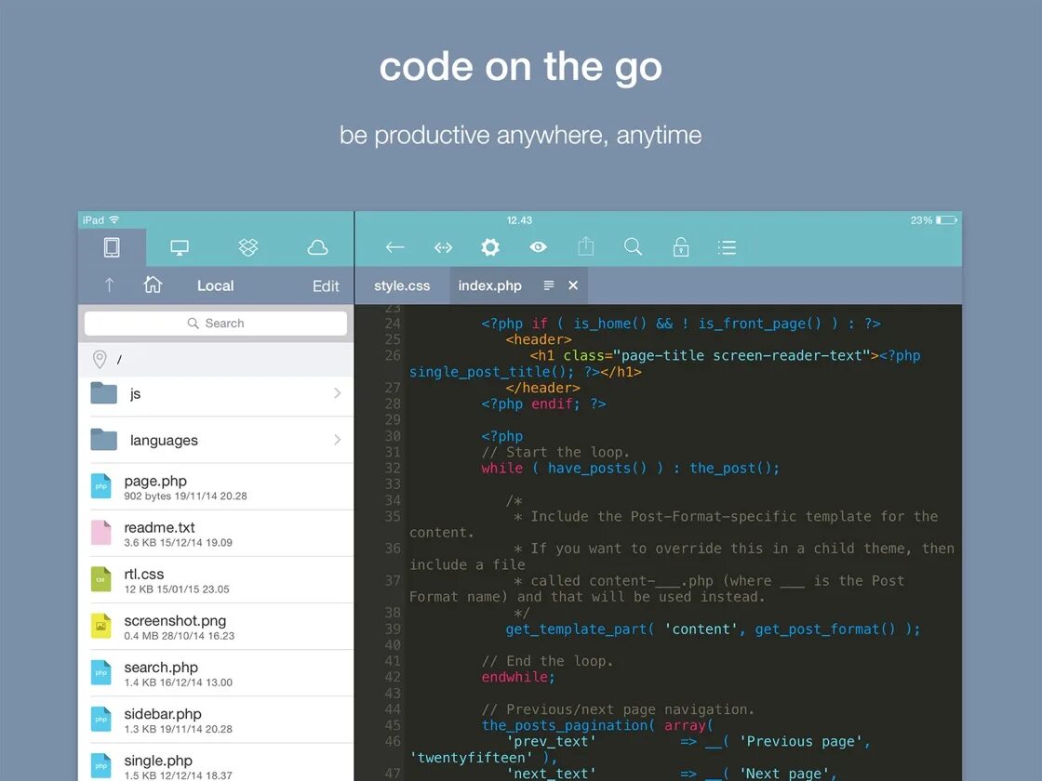Open the Dropbox storage icon
1042x781 pixels.
click(x=247, y=247)
